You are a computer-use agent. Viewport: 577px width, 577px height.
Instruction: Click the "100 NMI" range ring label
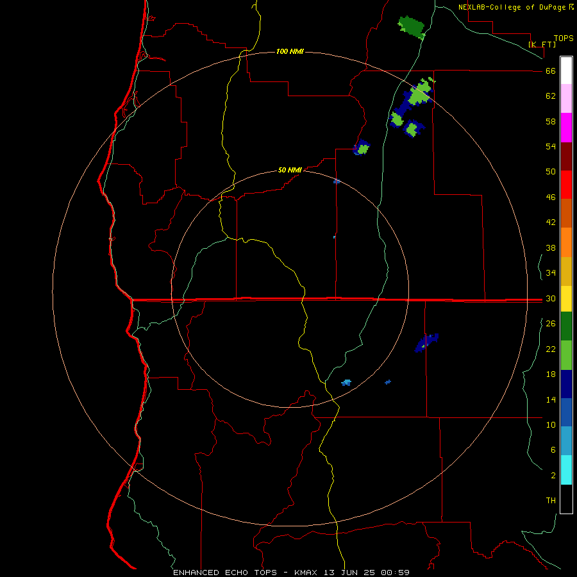[290, 51]
